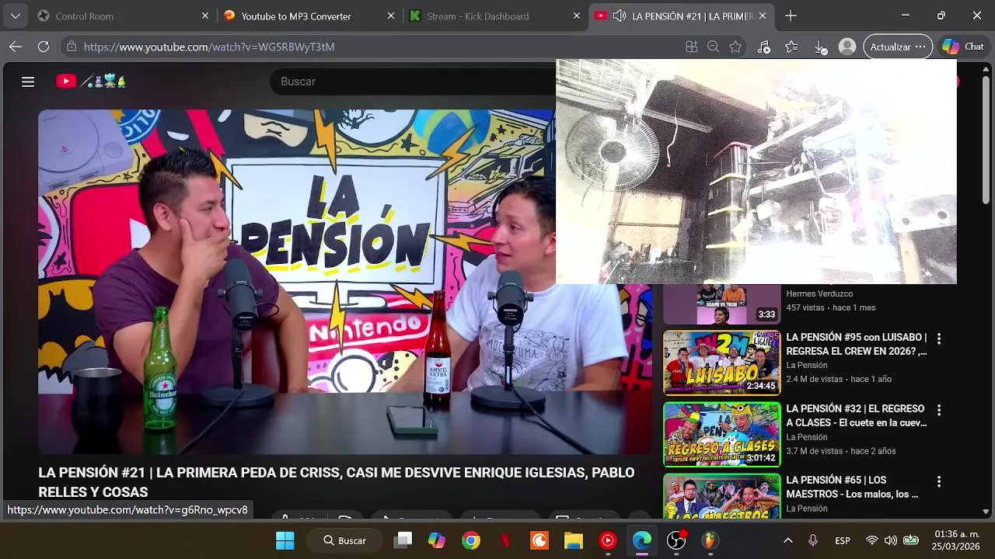
Task: Click the microphone tray icon
Action: 813,540
